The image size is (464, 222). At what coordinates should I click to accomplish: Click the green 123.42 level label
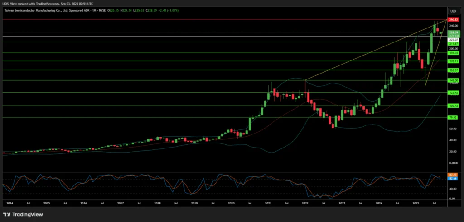453,92
